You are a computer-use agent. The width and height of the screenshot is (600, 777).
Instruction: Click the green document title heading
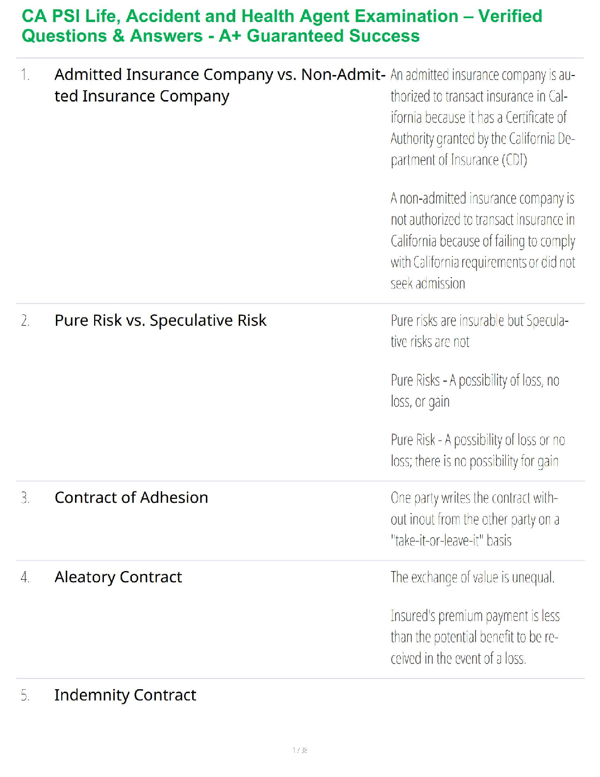pos(282,26)
